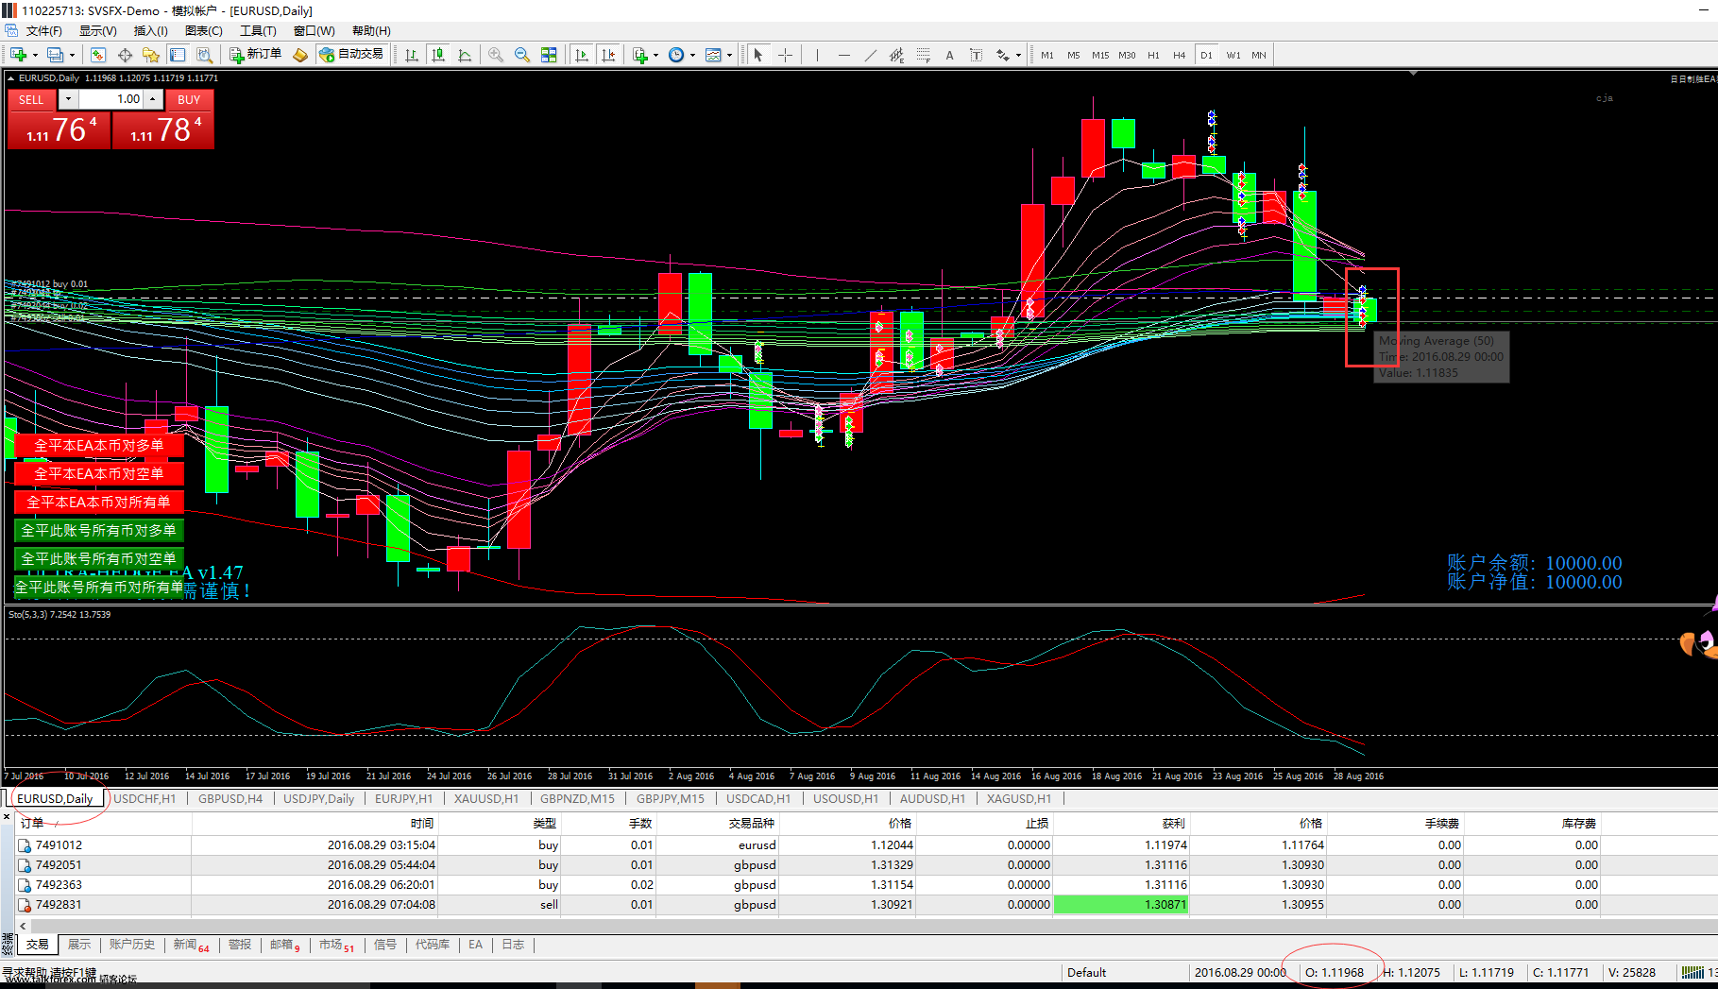The width and height of the screenshot is (1718, 989).
Task: Click the BUY 1.11784 button
Action: click(x=163, y=128)
